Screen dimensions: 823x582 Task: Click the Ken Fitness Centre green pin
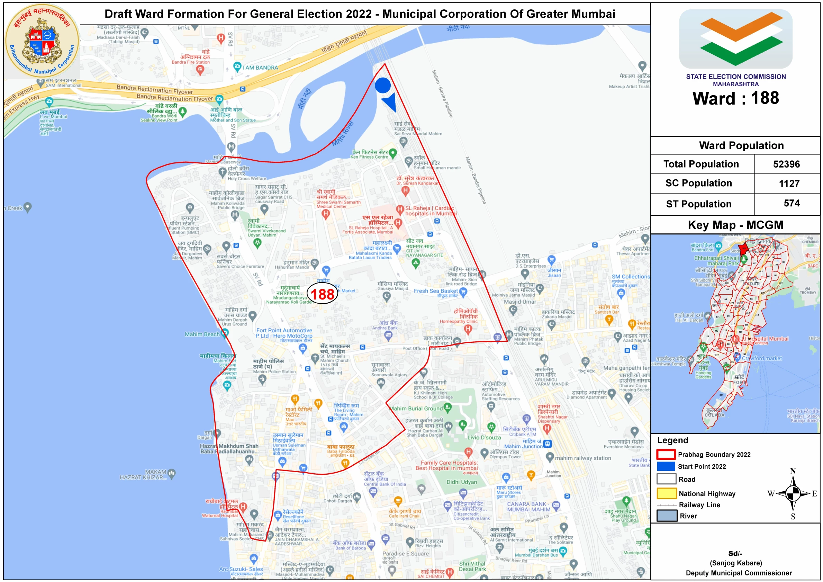(x=393, y=153)
